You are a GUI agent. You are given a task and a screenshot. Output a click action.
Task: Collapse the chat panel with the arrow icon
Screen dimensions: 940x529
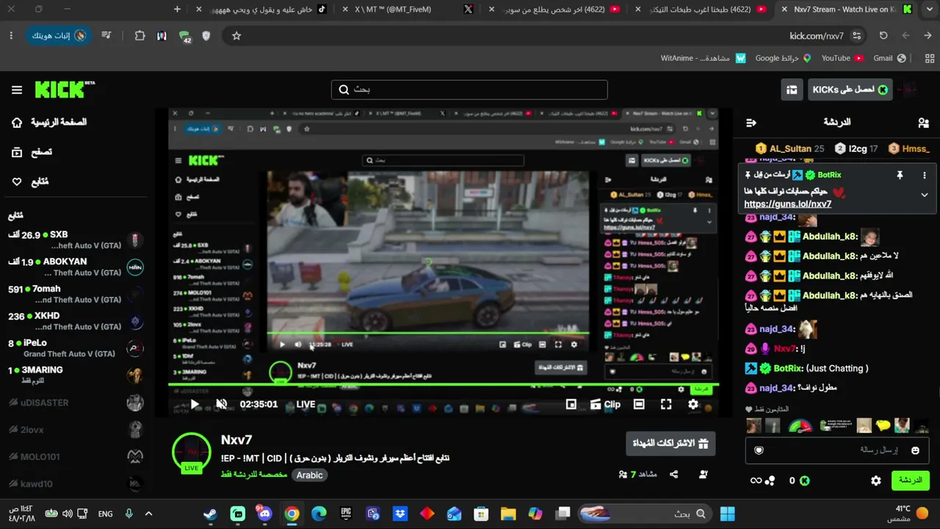751,123
